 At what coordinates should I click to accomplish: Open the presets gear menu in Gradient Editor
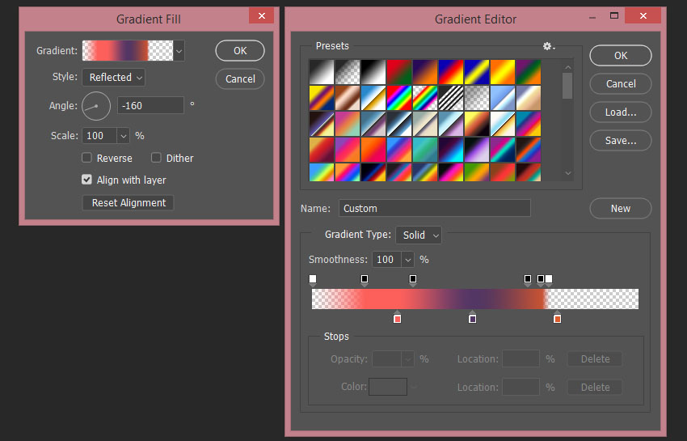(549, 46)
